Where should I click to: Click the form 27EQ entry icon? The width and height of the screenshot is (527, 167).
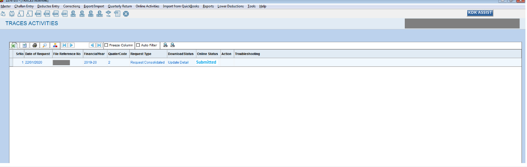point(64,14)
